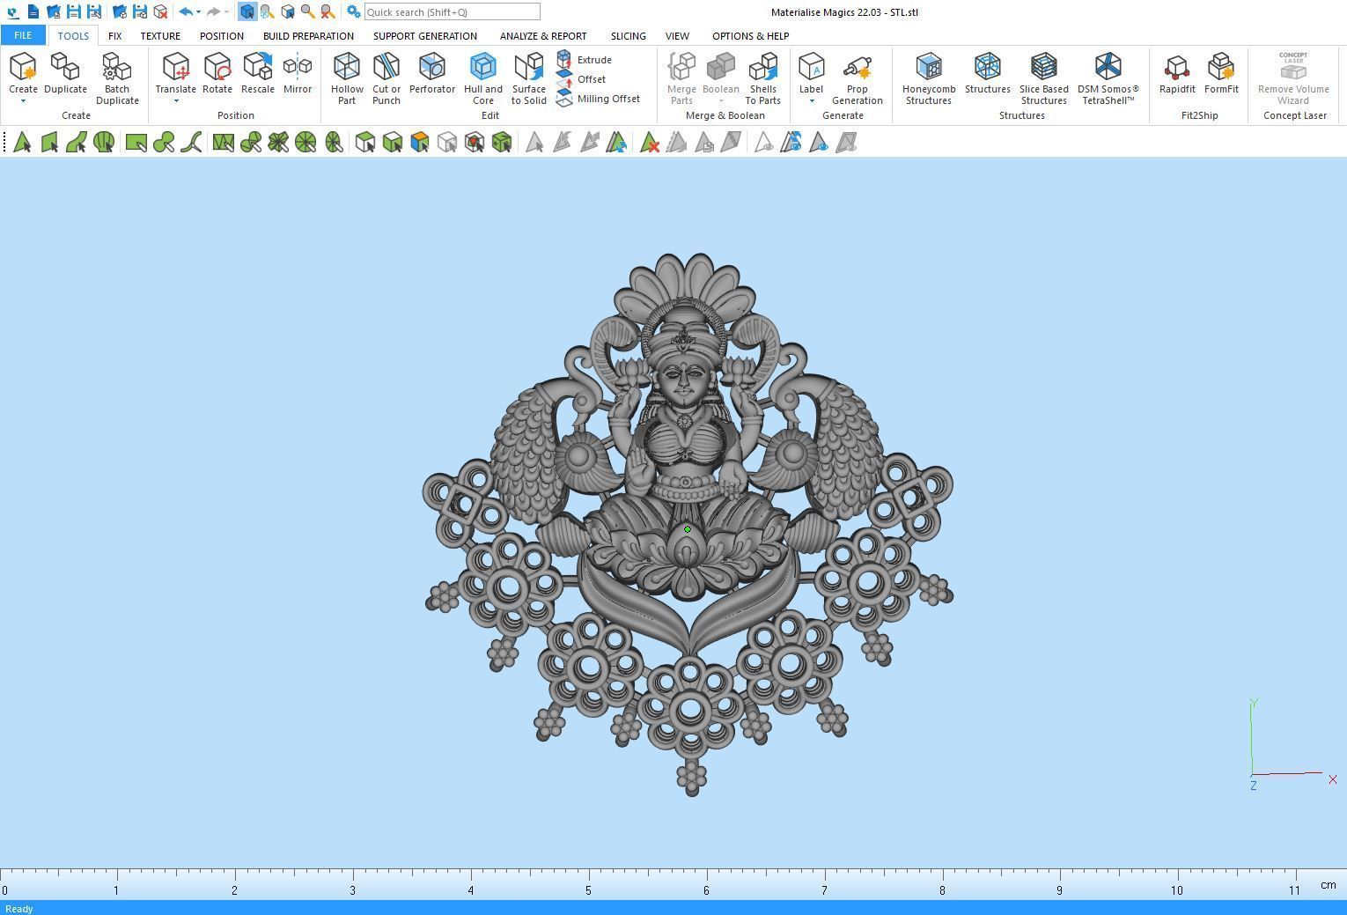This screenshot has height=915, width=1347.
Task: Select the Mirror tool
Action: coord(298,73)
